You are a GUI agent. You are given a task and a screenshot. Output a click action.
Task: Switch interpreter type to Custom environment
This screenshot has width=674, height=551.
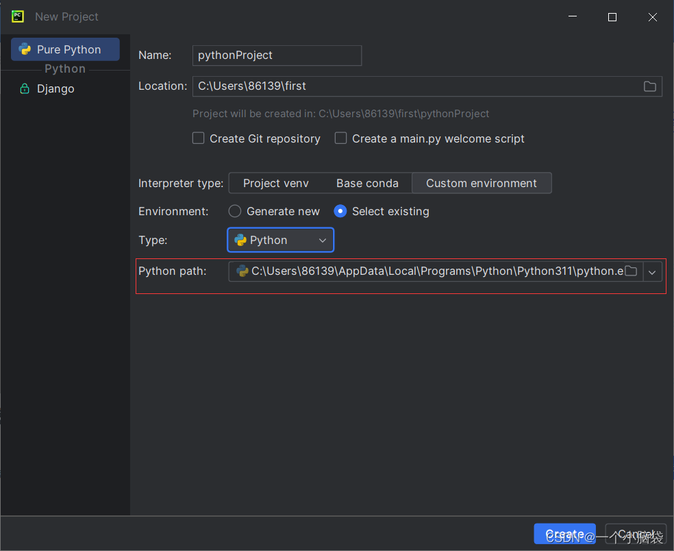(482, 183)
